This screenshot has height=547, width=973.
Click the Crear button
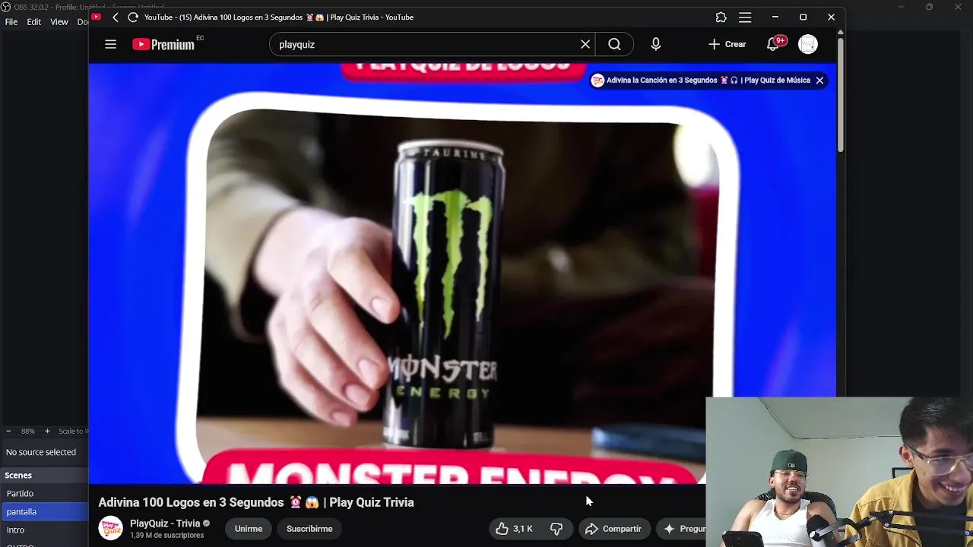[727, 44]
